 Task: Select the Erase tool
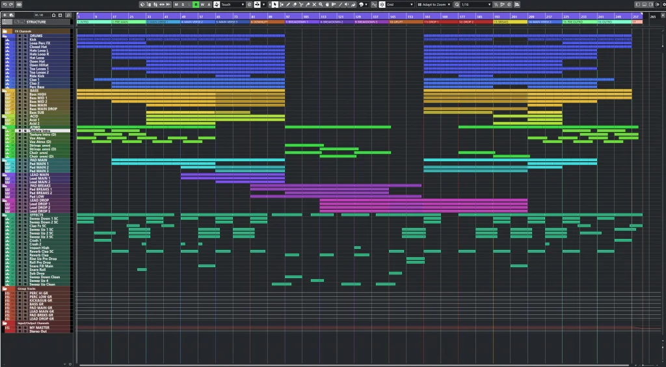(x=295, y=5)
